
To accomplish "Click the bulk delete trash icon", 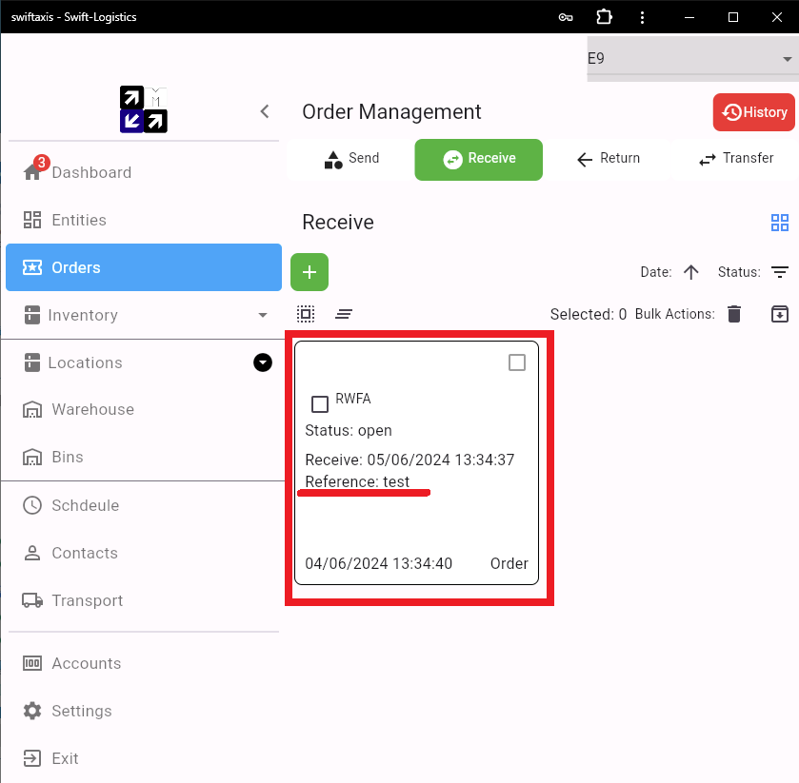I will [x=734, y=314].
